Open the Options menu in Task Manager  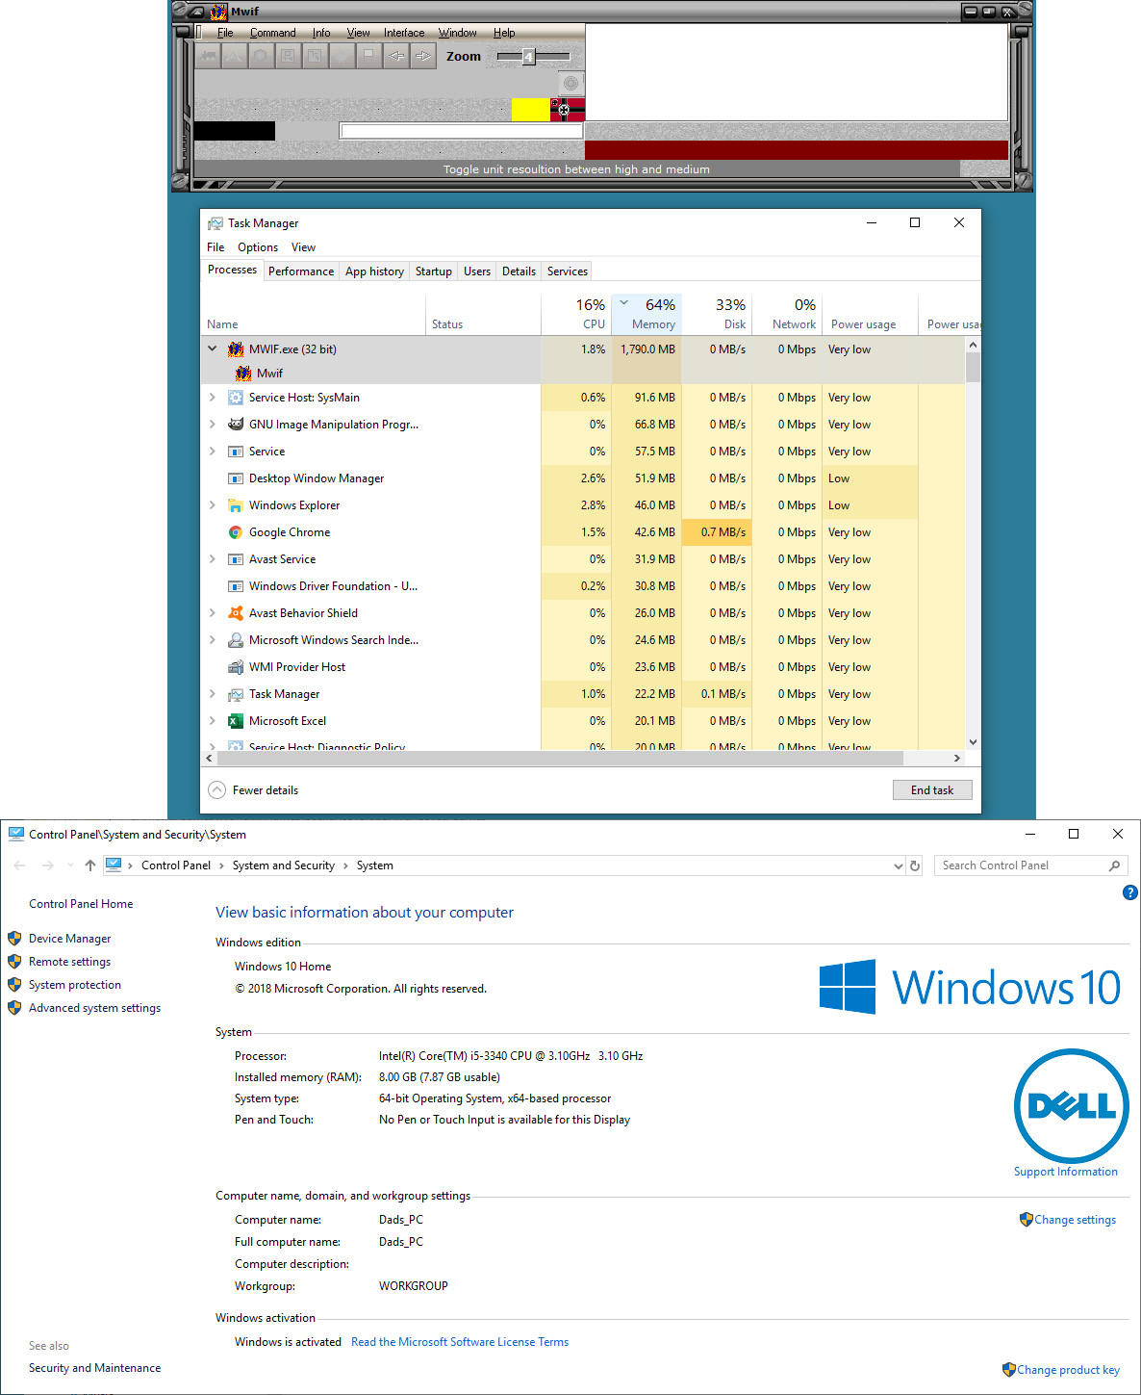(258, 247)
